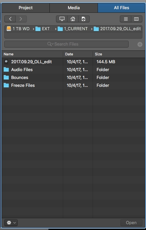This screenshot has height=230, width=146.
Task: Switch to list view
Action: point(126,19)
